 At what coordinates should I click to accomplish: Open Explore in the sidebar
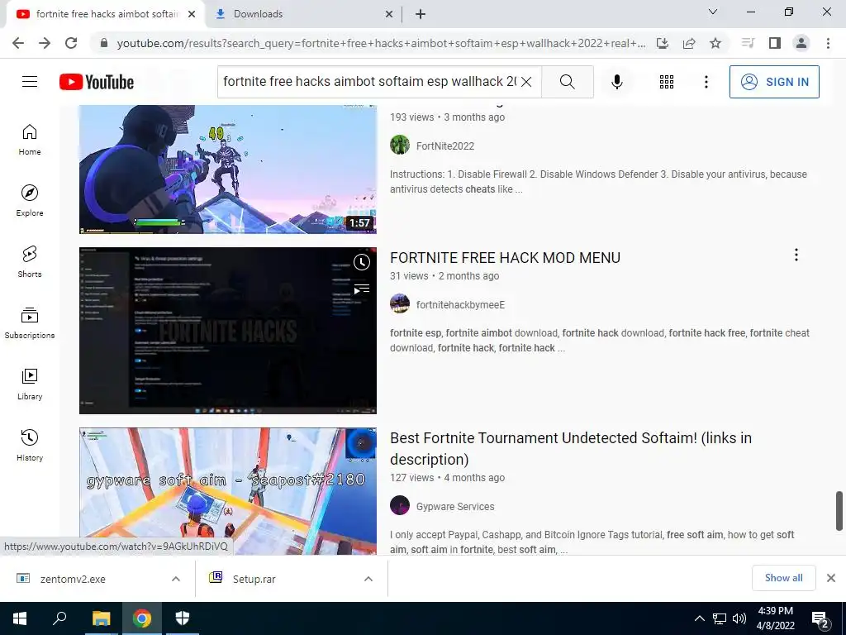[x=30, y=201]
